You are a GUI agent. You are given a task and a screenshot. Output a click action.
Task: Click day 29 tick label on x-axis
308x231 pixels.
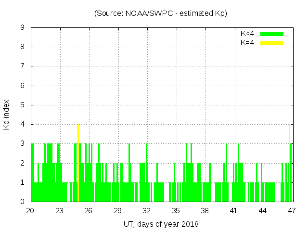(x=117, y=211)
